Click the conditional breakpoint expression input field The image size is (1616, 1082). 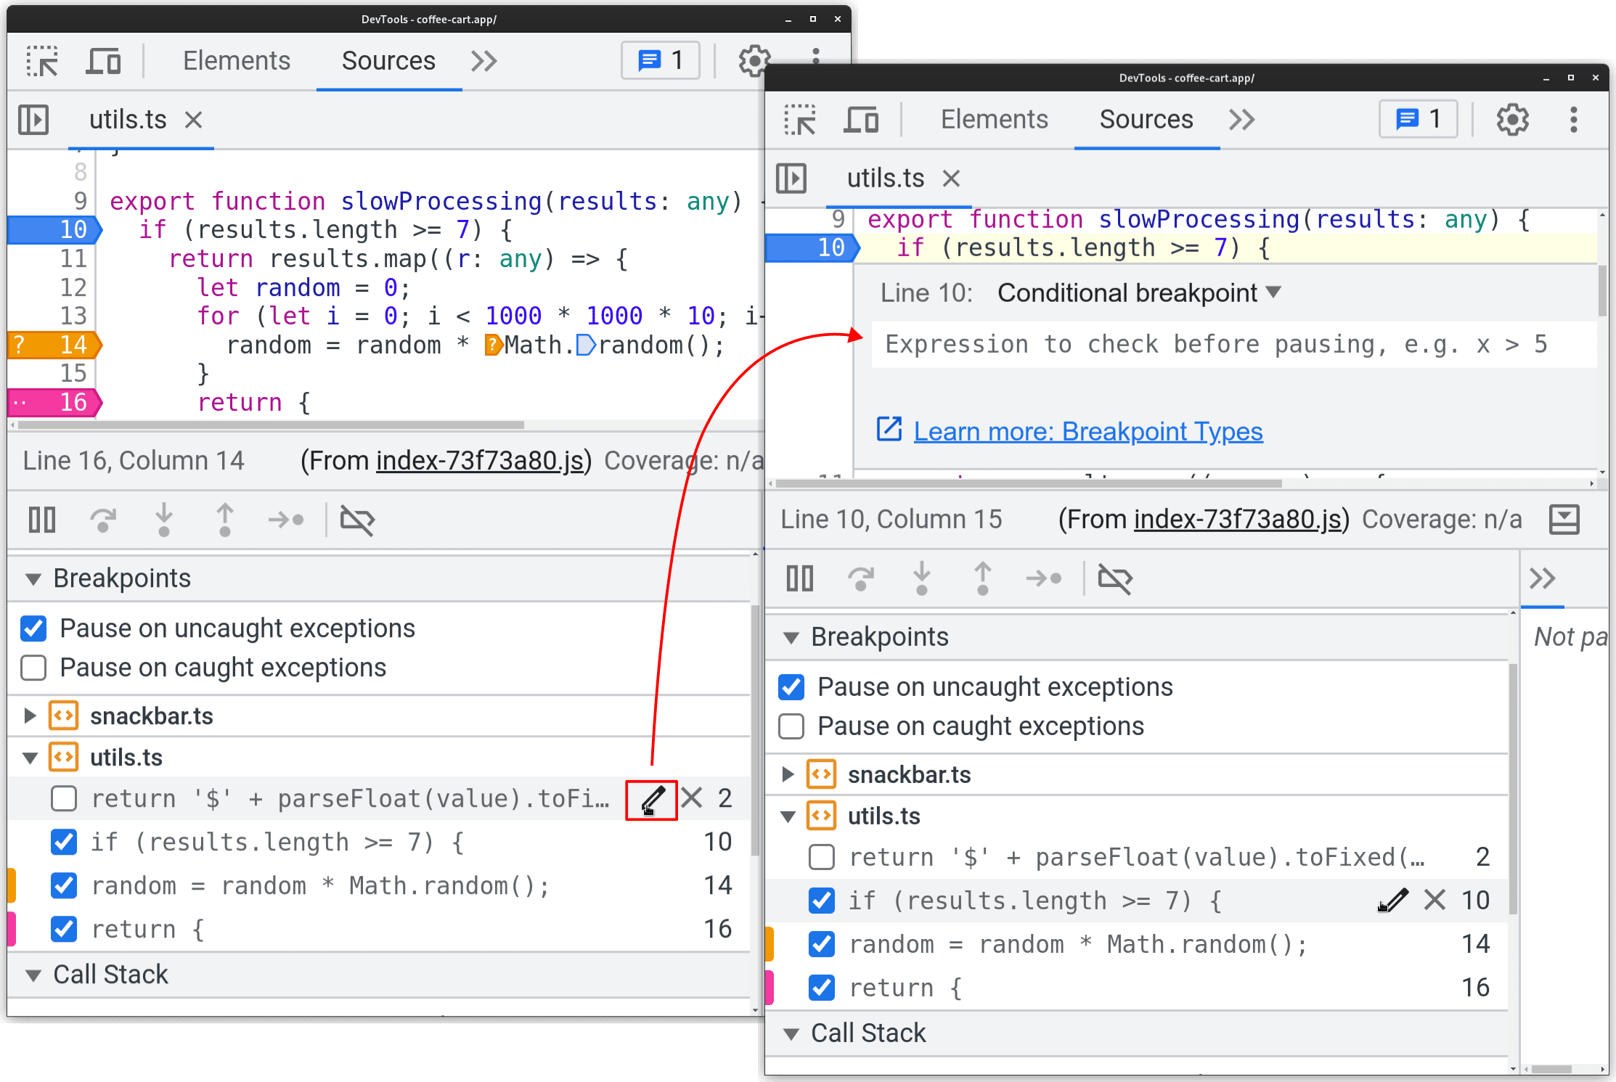tap(1190, 344)
